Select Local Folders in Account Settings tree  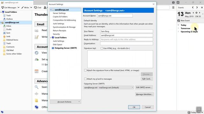pyautogui.click(x=61, y=38)
